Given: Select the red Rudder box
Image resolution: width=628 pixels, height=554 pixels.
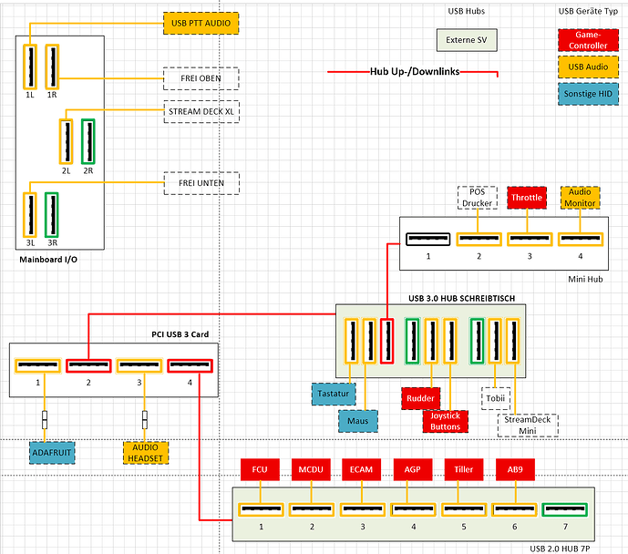Looking at the screenshot, I should point(420,398).
